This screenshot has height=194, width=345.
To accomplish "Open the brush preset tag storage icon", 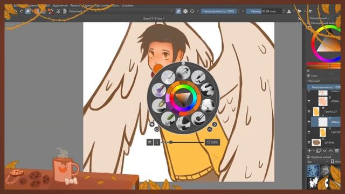I will click(332, 162).
